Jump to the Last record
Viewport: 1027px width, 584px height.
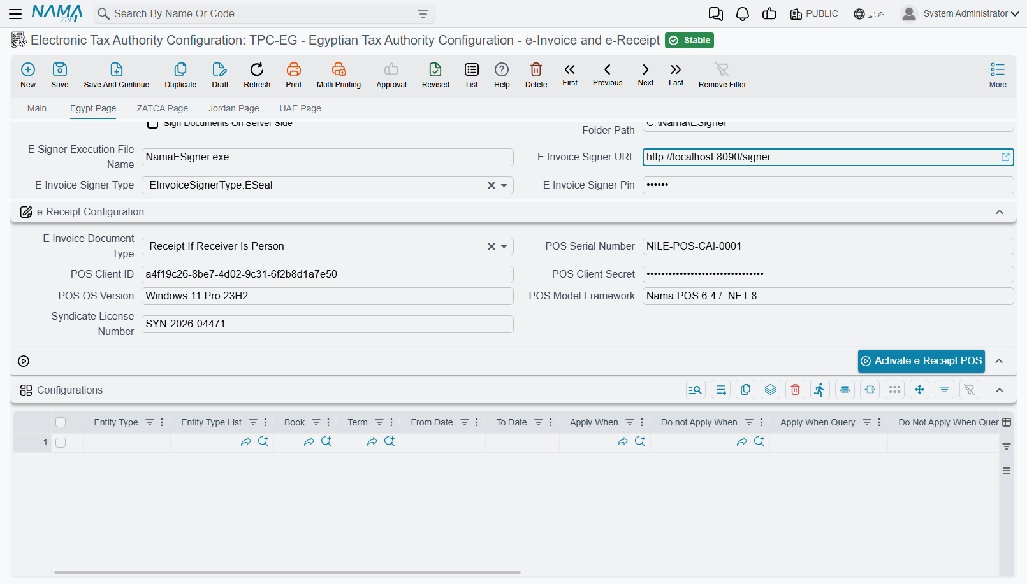click(x=676, y=74)
